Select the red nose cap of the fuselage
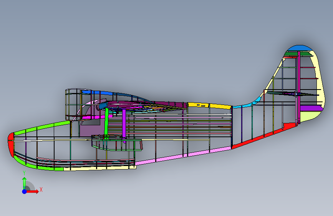The image size is (333, 216). [11, 145]
